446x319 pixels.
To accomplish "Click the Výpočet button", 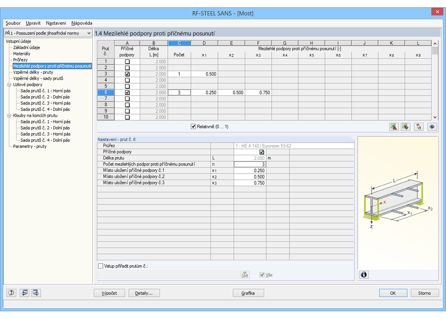I will (x=109, y=293).
